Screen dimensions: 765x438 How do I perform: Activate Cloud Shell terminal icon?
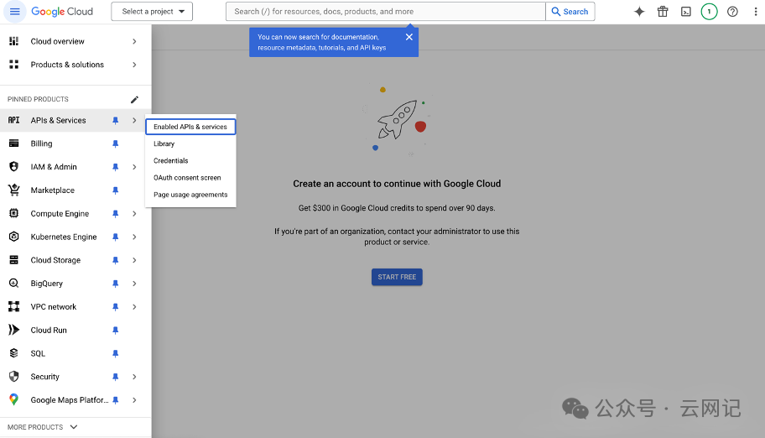685,12
